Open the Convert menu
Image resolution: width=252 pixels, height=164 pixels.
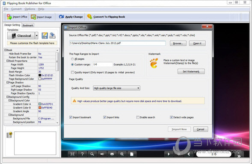[16, 9]
